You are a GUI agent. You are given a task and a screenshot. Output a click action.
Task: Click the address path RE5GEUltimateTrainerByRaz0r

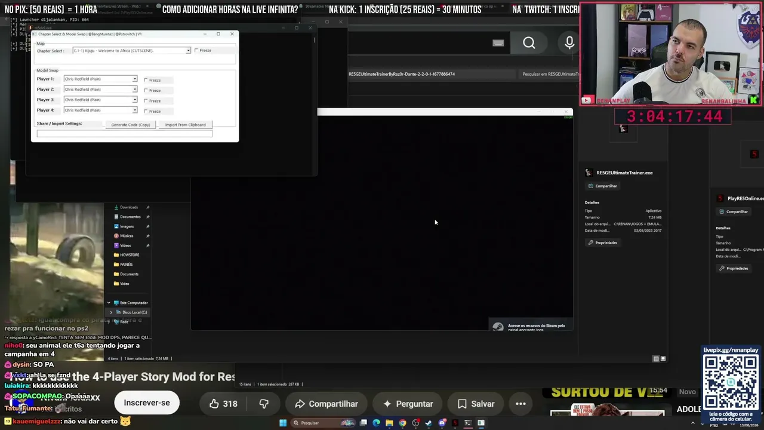[402, 74]
